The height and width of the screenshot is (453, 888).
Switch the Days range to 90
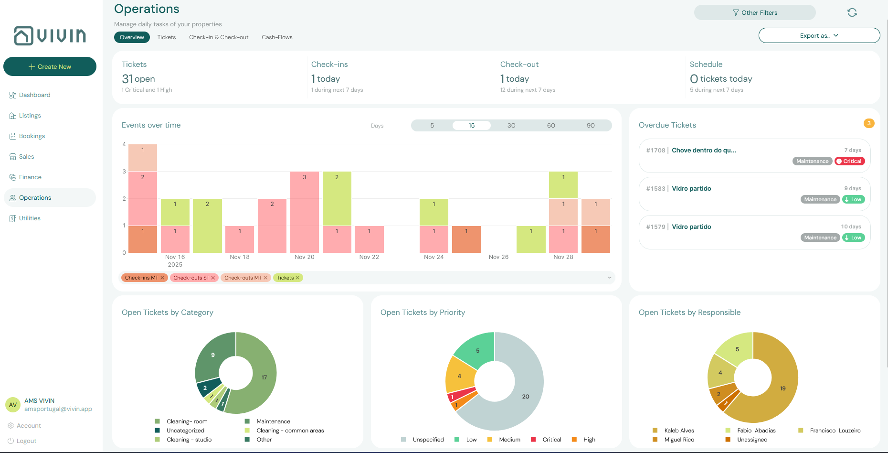click(x=591, y=125)
